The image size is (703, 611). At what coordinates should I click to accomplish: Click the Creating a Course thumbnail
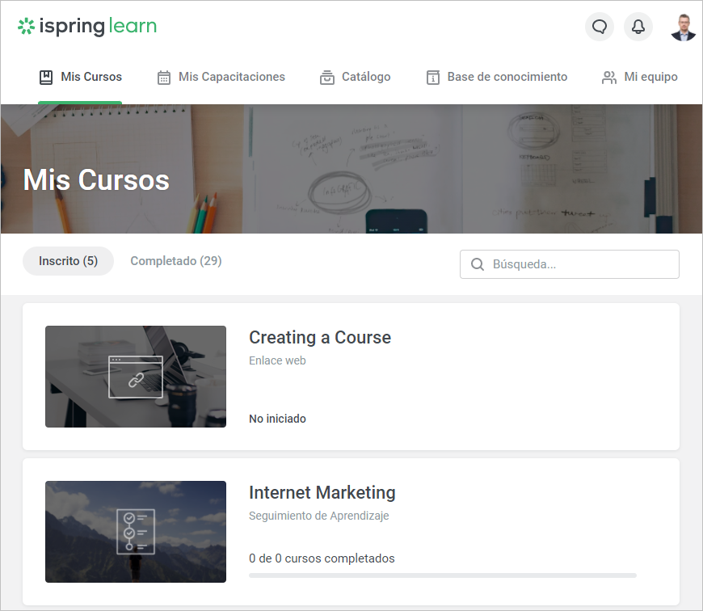(x=136, y=377)
